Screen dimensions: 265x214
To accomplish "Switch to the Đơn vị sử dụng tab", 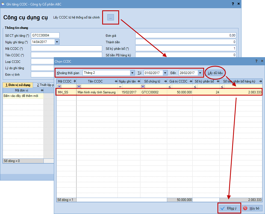I will pos(18,85).
